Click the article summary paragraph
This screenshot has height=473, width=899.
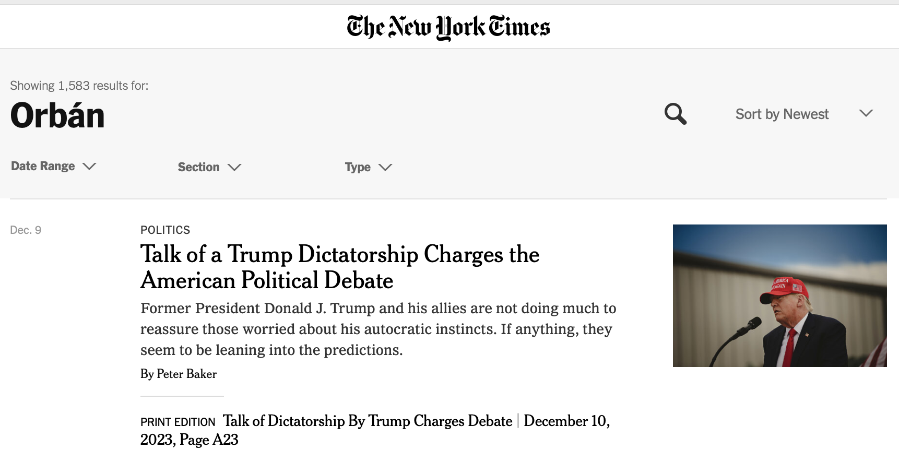[378, 329]
